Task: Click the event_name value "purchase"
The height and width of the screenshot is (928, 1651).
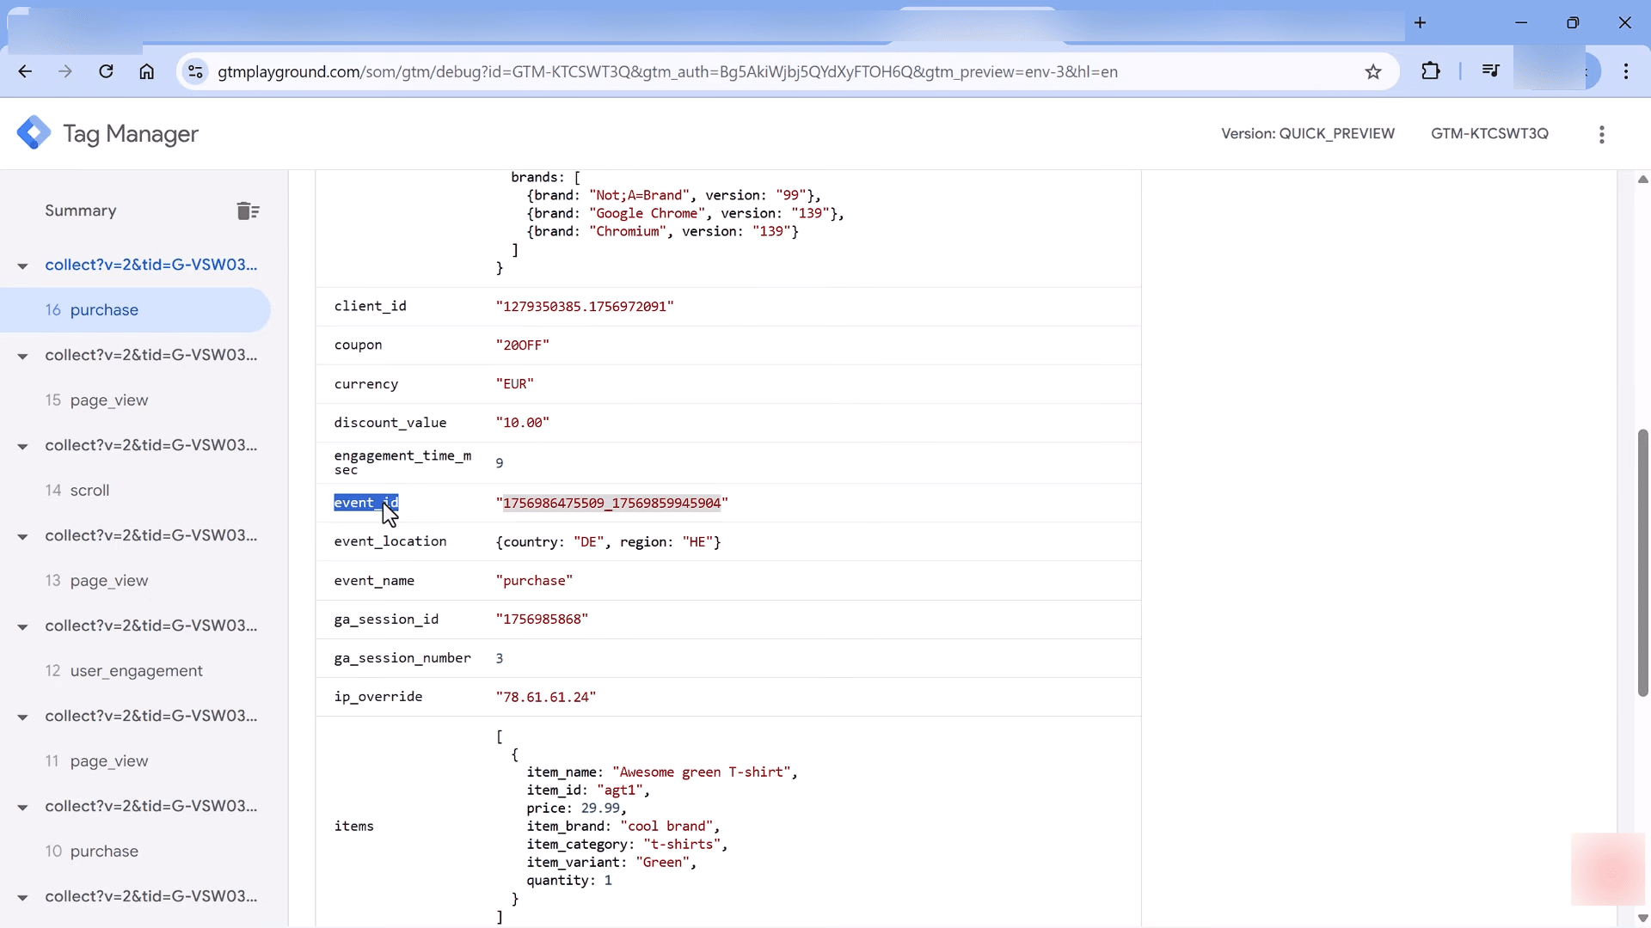Action: click(534, 580)
